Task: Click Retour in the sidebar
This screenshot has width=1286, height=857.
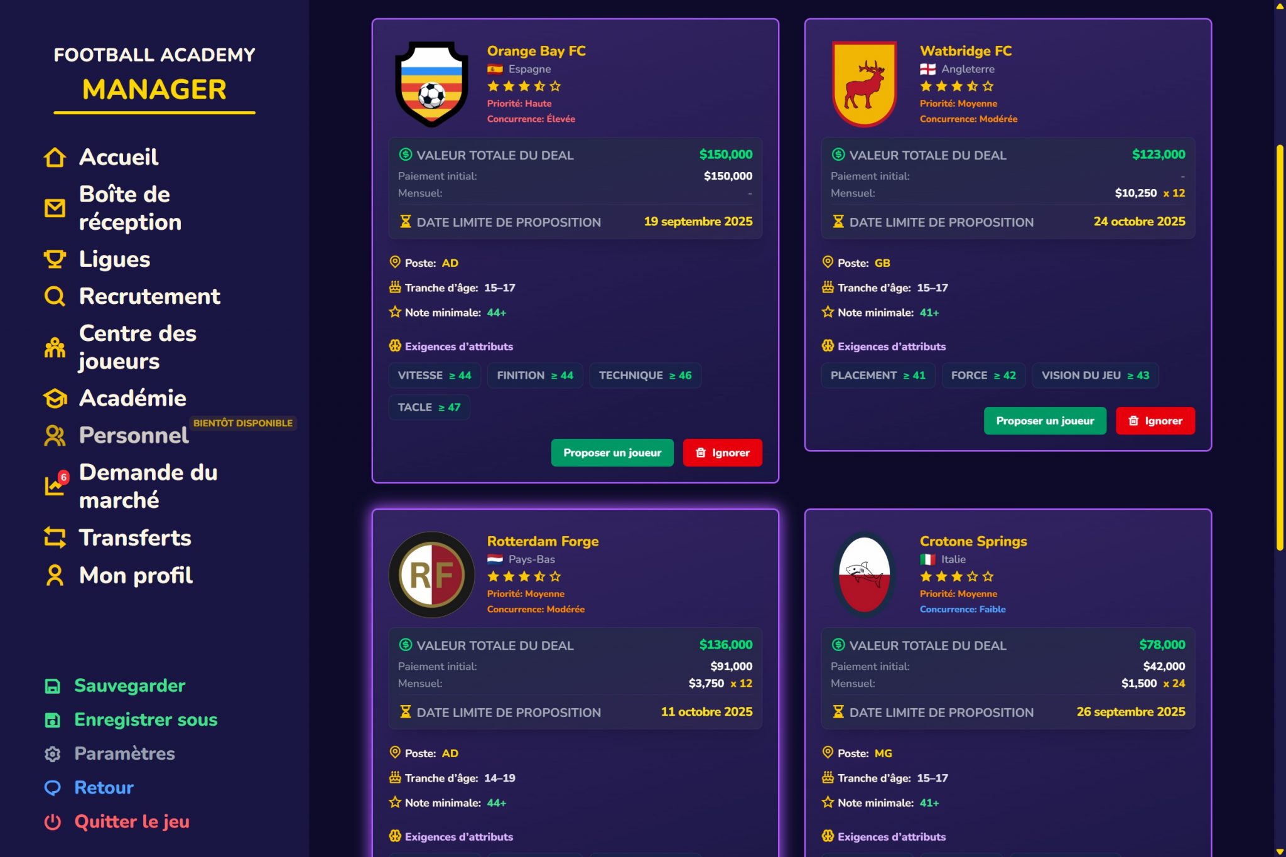Action: [x=104, y=787]
